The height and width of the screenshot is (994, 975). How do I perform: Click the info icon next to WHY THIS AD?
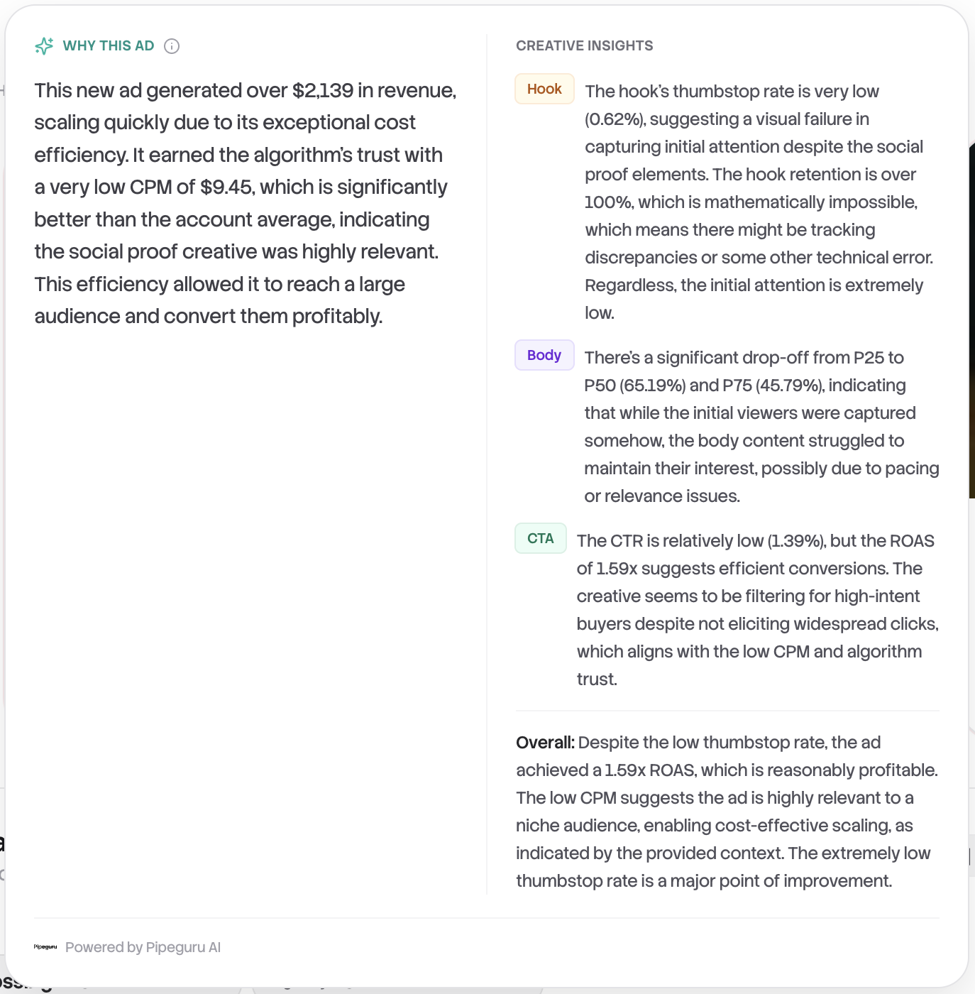pyautogui.click(x=172, y=46)
